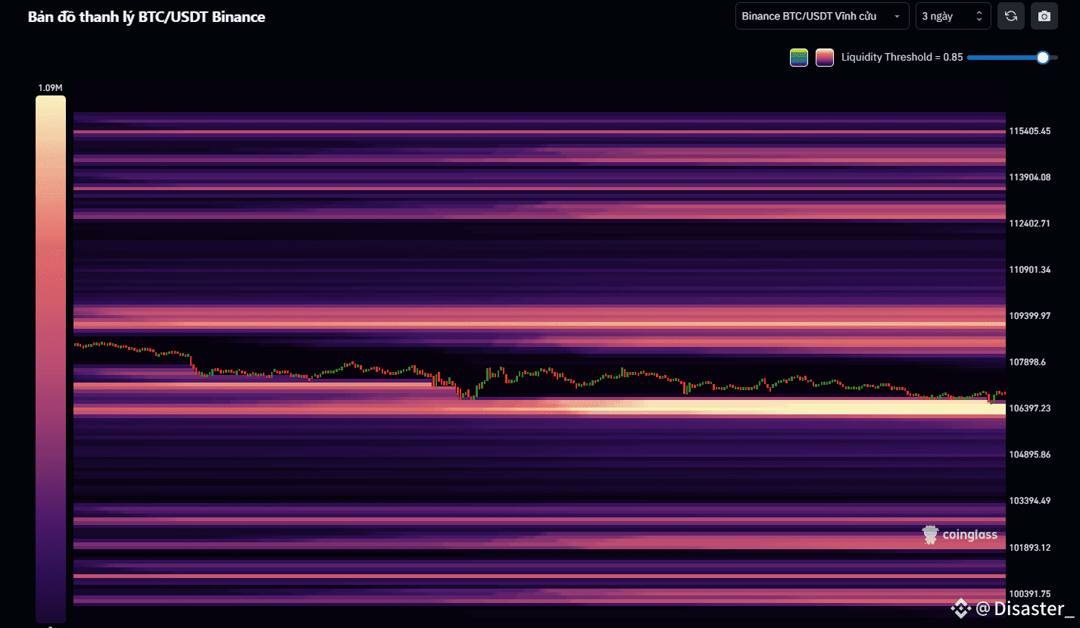Open the 3 ngày timeframe selector

(947, 16)
